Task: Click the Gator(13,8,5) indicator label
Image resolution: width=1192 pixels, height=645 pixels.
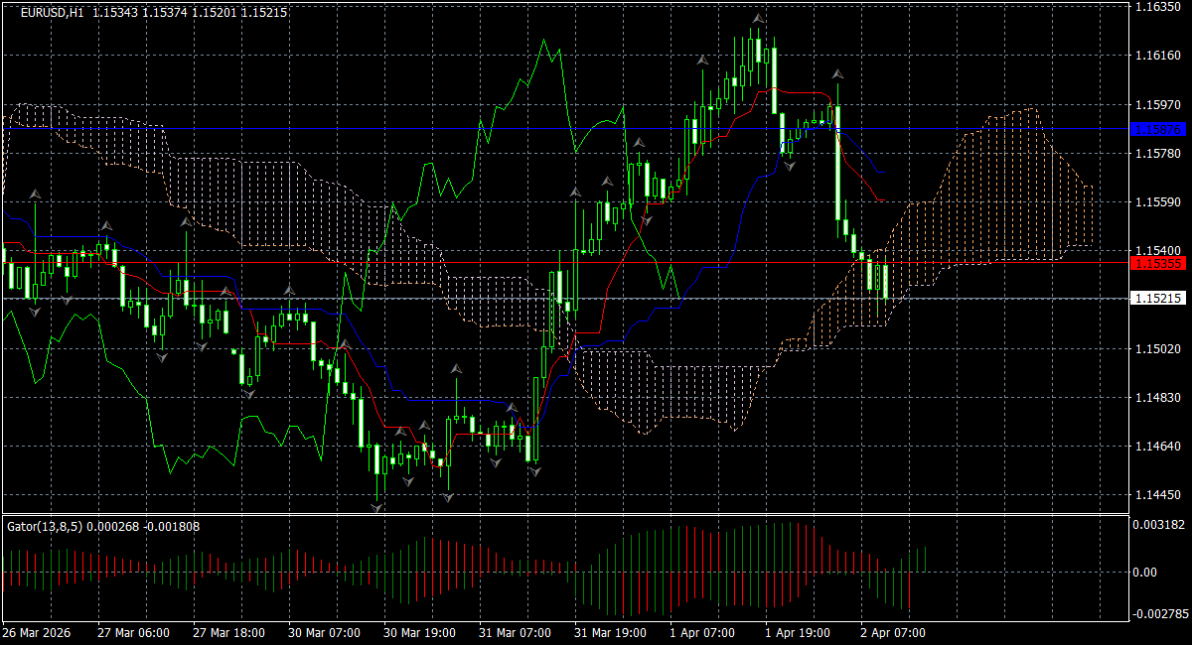Action: point(46,526)
